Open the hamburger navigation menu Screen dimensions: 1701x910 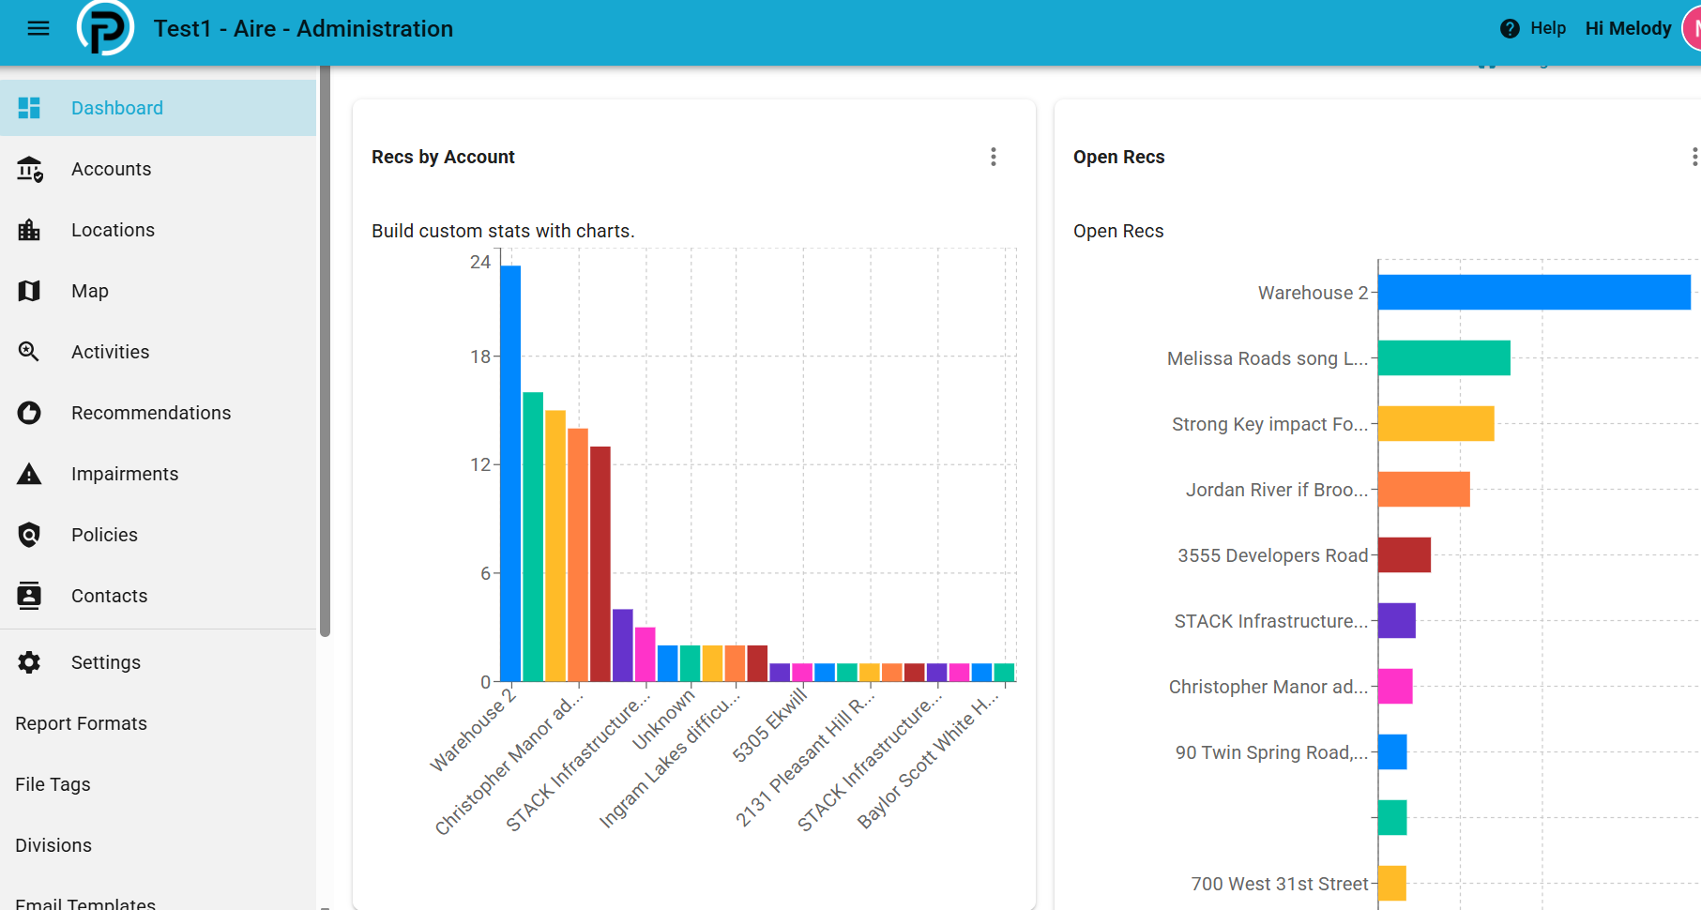point(38,28)
